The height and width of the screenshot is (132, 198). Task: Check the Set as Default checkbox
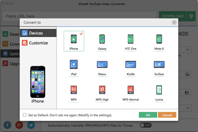[x=25, y=115]
